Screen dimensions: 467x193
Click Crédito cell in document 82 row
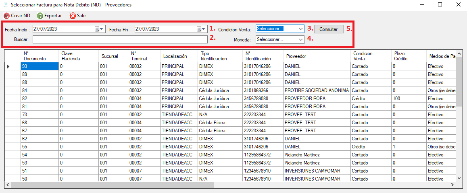[x=371, y=98]
